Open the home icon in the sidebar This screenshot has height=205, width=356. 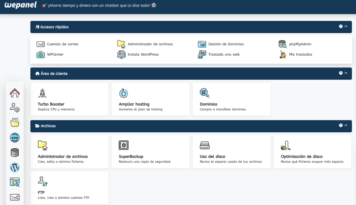tap(15, 93)
